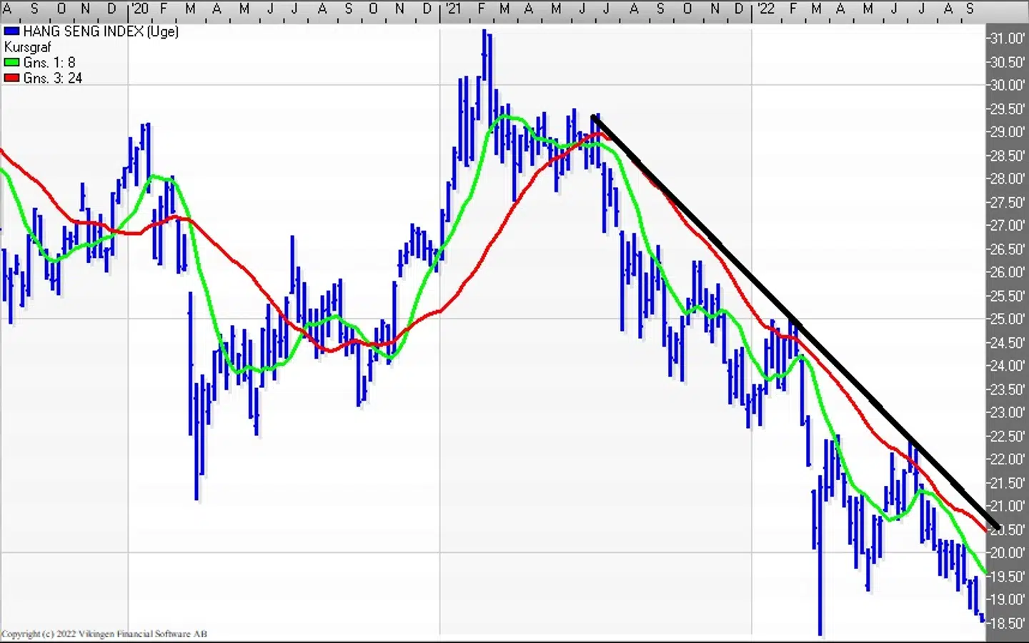Click the '22 year marker on time axis

pyautogui.click(x=765, y=9)
